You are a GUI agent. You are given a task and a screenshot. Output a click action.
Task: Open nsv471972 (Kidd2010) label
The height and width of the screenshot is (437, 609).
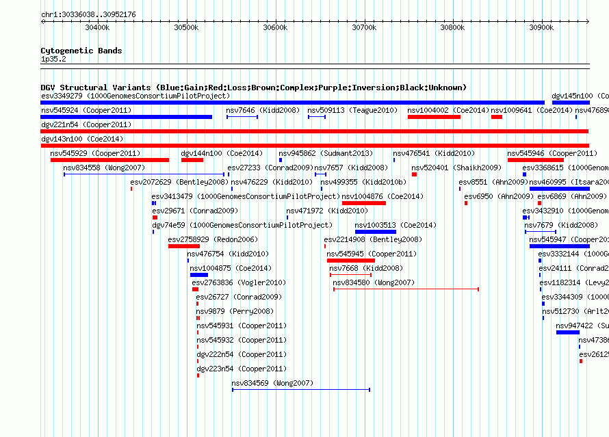pyautogui.click(x=327, y=211)
